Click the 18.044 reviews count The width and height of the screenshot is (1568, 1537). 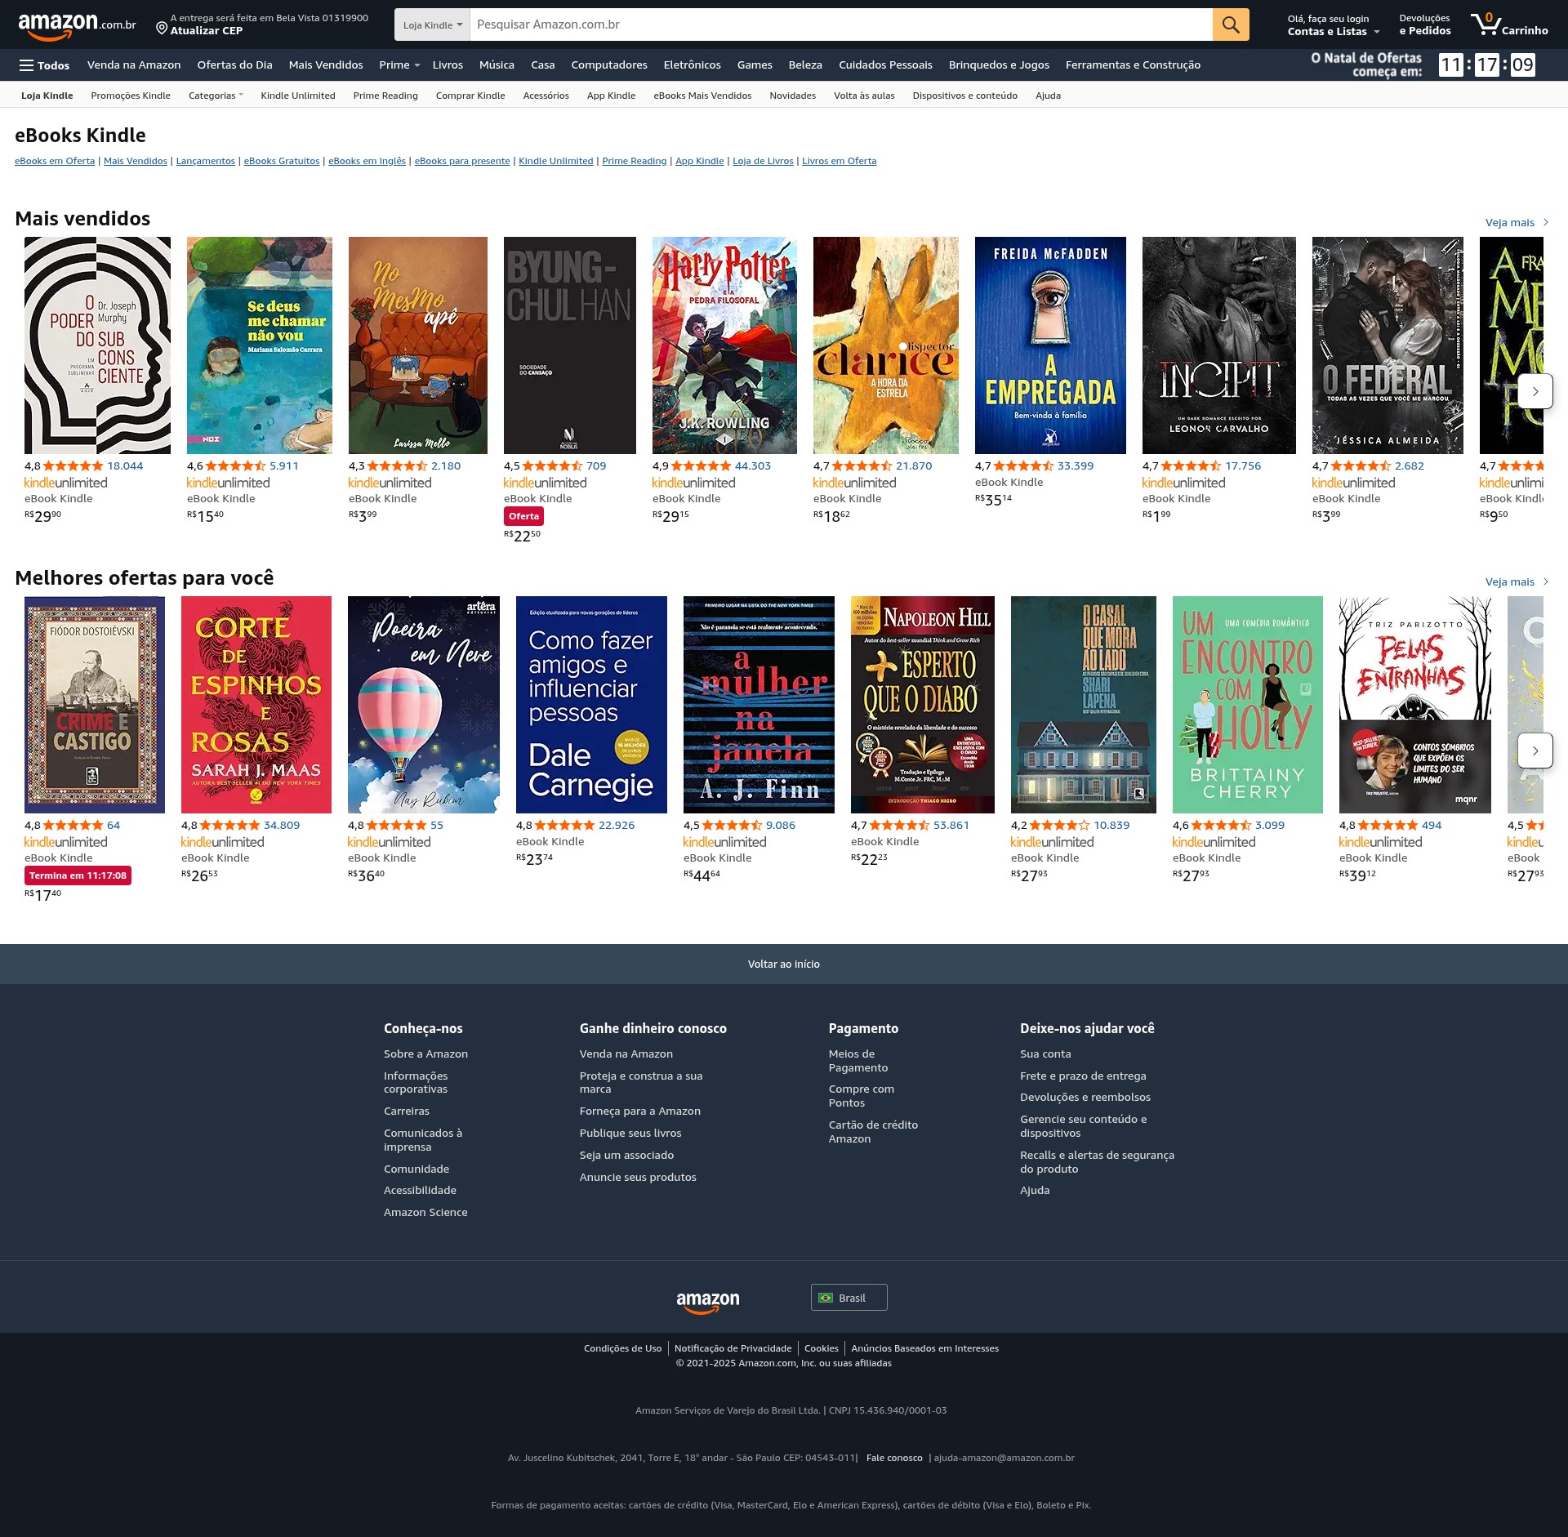(x=125, y=466)
